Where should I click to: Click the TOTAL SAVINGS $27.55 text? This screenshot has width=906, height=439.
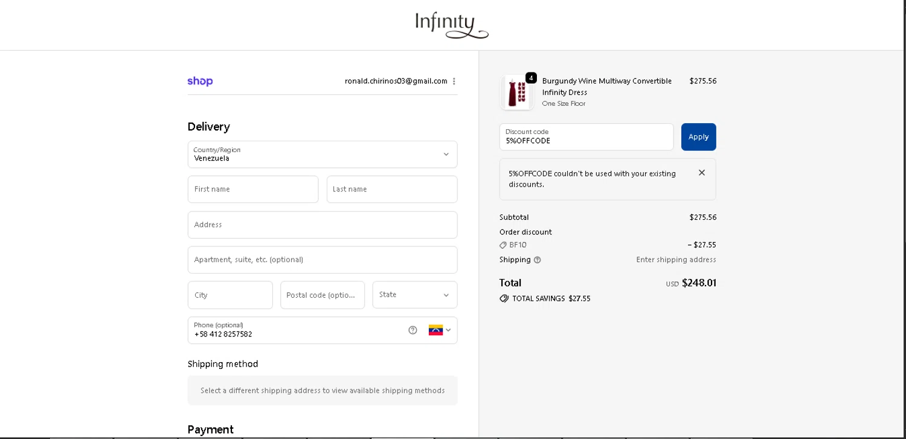[x=551, y=299]
